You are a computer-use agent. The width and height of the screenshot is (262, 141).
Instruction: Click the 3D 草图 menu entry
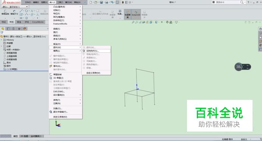click(58, 78)
